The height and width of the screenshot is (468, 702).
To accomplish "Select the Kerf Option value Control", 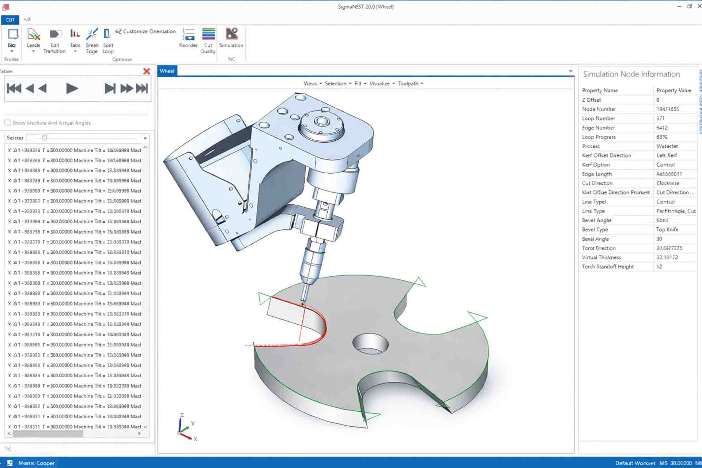I will (x=665, y=165).
